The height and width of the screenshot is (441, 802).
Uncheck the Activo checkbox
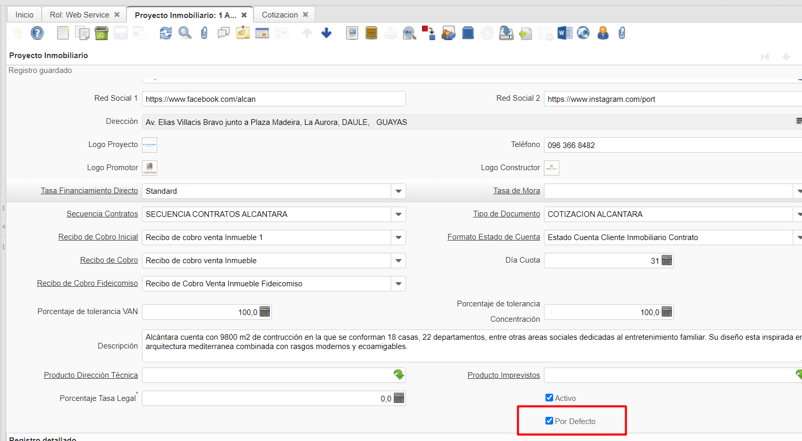point(549,398)
